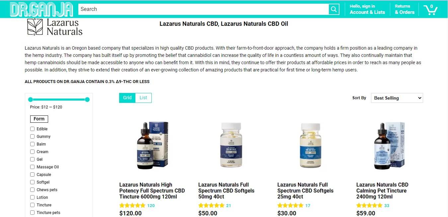The image size is (448, 217).
Task: Open the Best Selling sort dropdown
Action: 397,98
